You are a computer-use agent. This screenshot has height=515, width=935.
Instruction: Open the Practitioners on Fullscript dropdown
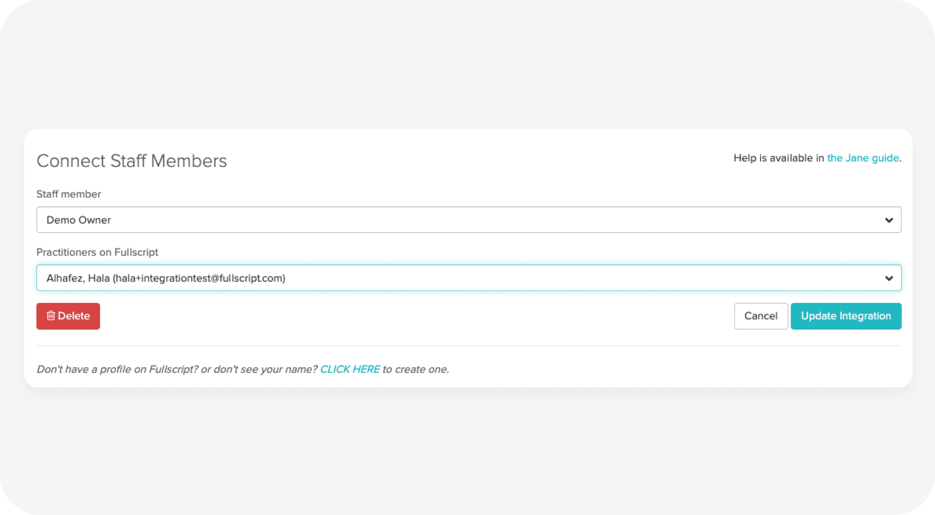tap(469, 278)
